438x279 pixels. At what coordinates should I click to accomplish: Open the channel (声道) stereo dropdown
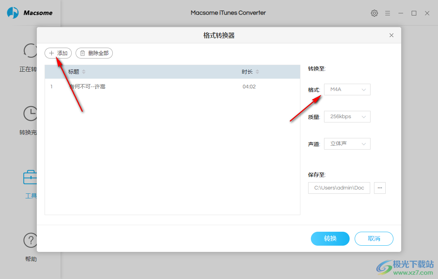tap(347, 143)
